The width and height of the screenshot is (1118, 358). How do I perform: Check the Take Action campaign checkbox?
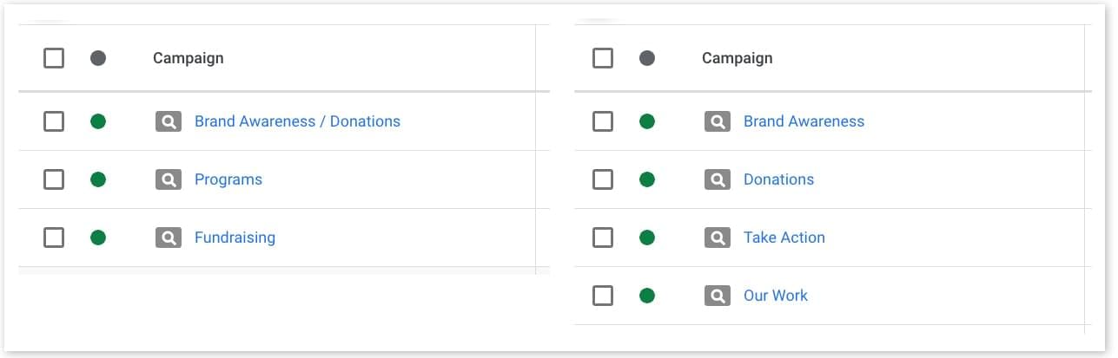(603, 238)
